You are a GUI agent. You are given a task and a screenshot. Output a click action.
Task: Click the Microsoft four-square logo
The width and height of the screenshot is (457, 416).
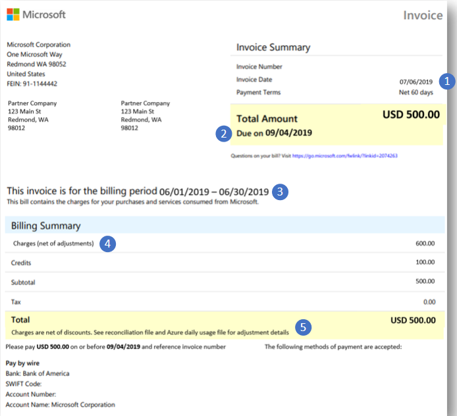[x=13, y=14]
